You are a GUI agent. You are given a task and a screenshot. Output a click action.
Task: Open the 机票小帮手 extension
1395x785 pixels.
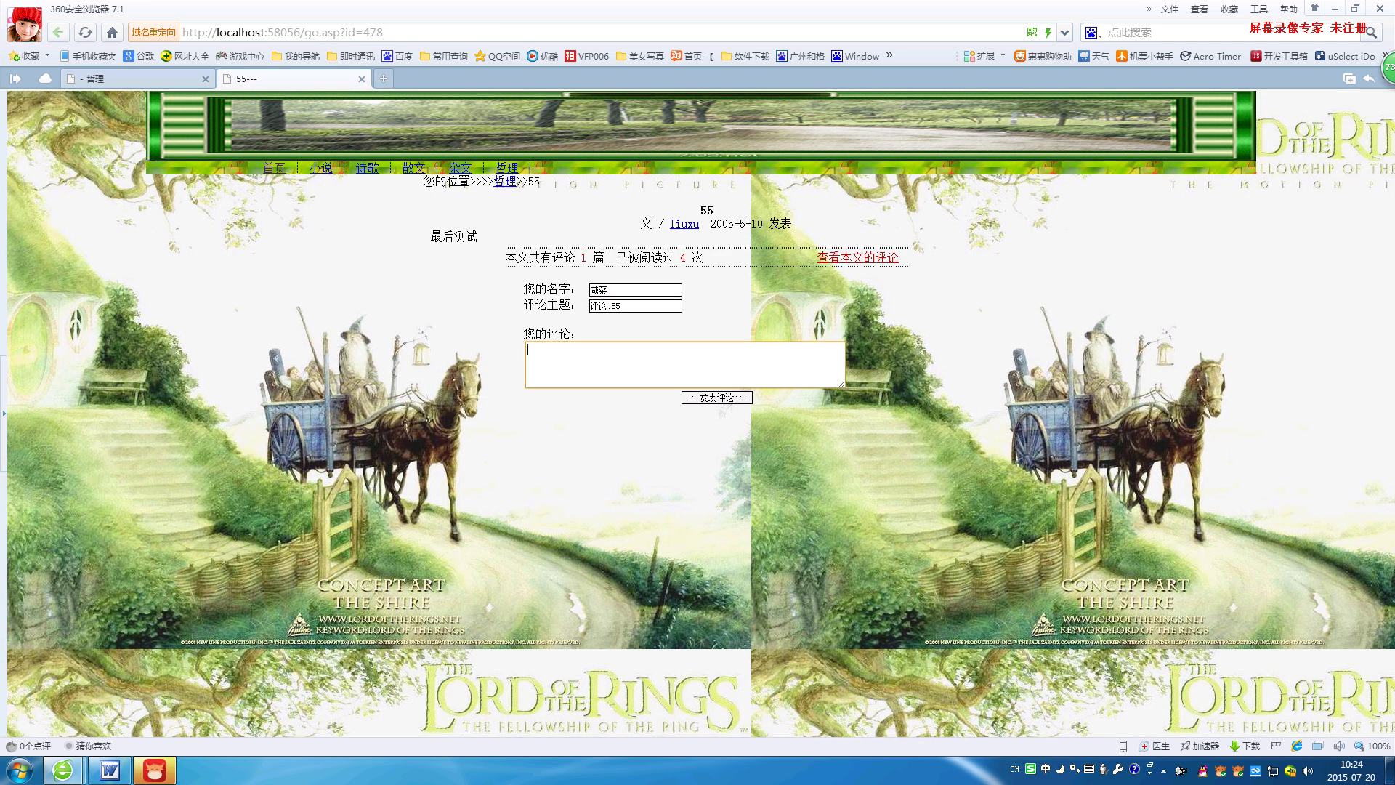(1145, 56)
